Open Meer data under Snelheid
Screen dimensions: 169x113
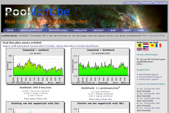(x=29, y=99)
